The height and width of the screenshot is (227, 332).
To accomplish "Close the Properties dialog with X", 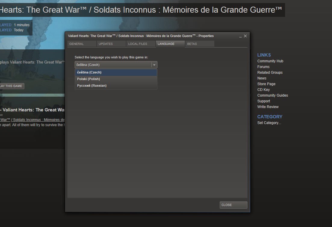I will 245,36.
